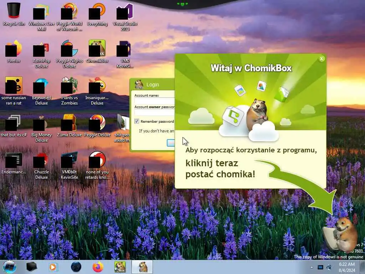Select the Peggle Deluxe desktop icon

pos(97,125)
